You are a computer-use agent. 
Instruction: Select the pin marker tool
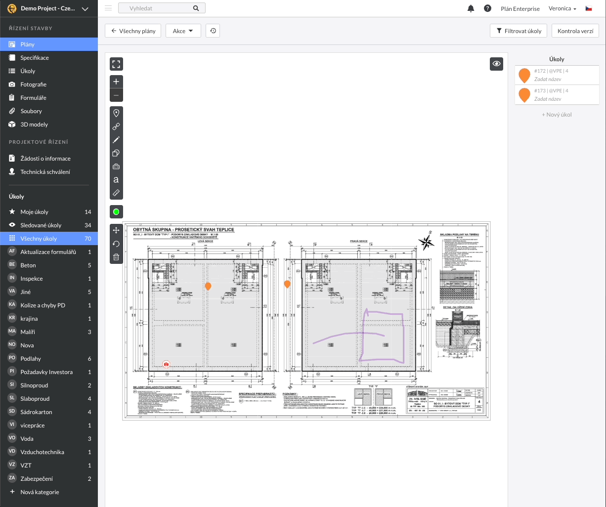point(116,113)
